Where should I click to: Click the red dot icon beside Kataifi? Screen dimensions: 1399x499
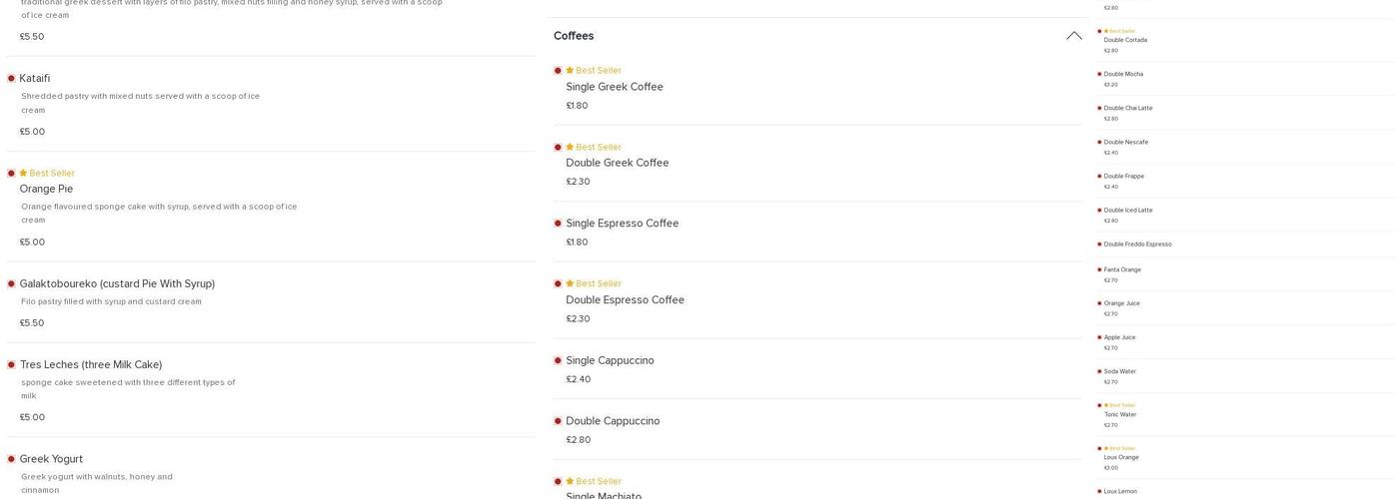pyautogui.click(x=11, y=79)
